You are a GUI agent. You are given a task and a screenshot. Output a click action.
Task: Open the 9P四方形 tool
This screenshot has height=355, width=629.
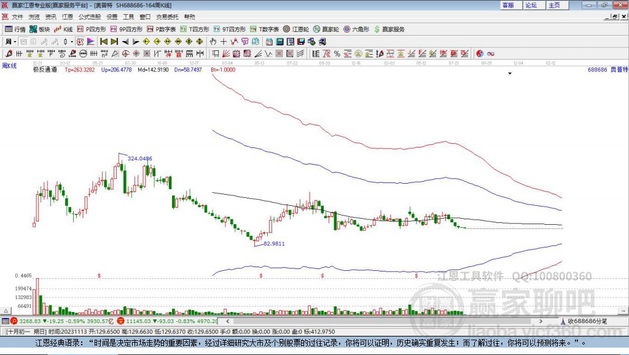(127, 29)
